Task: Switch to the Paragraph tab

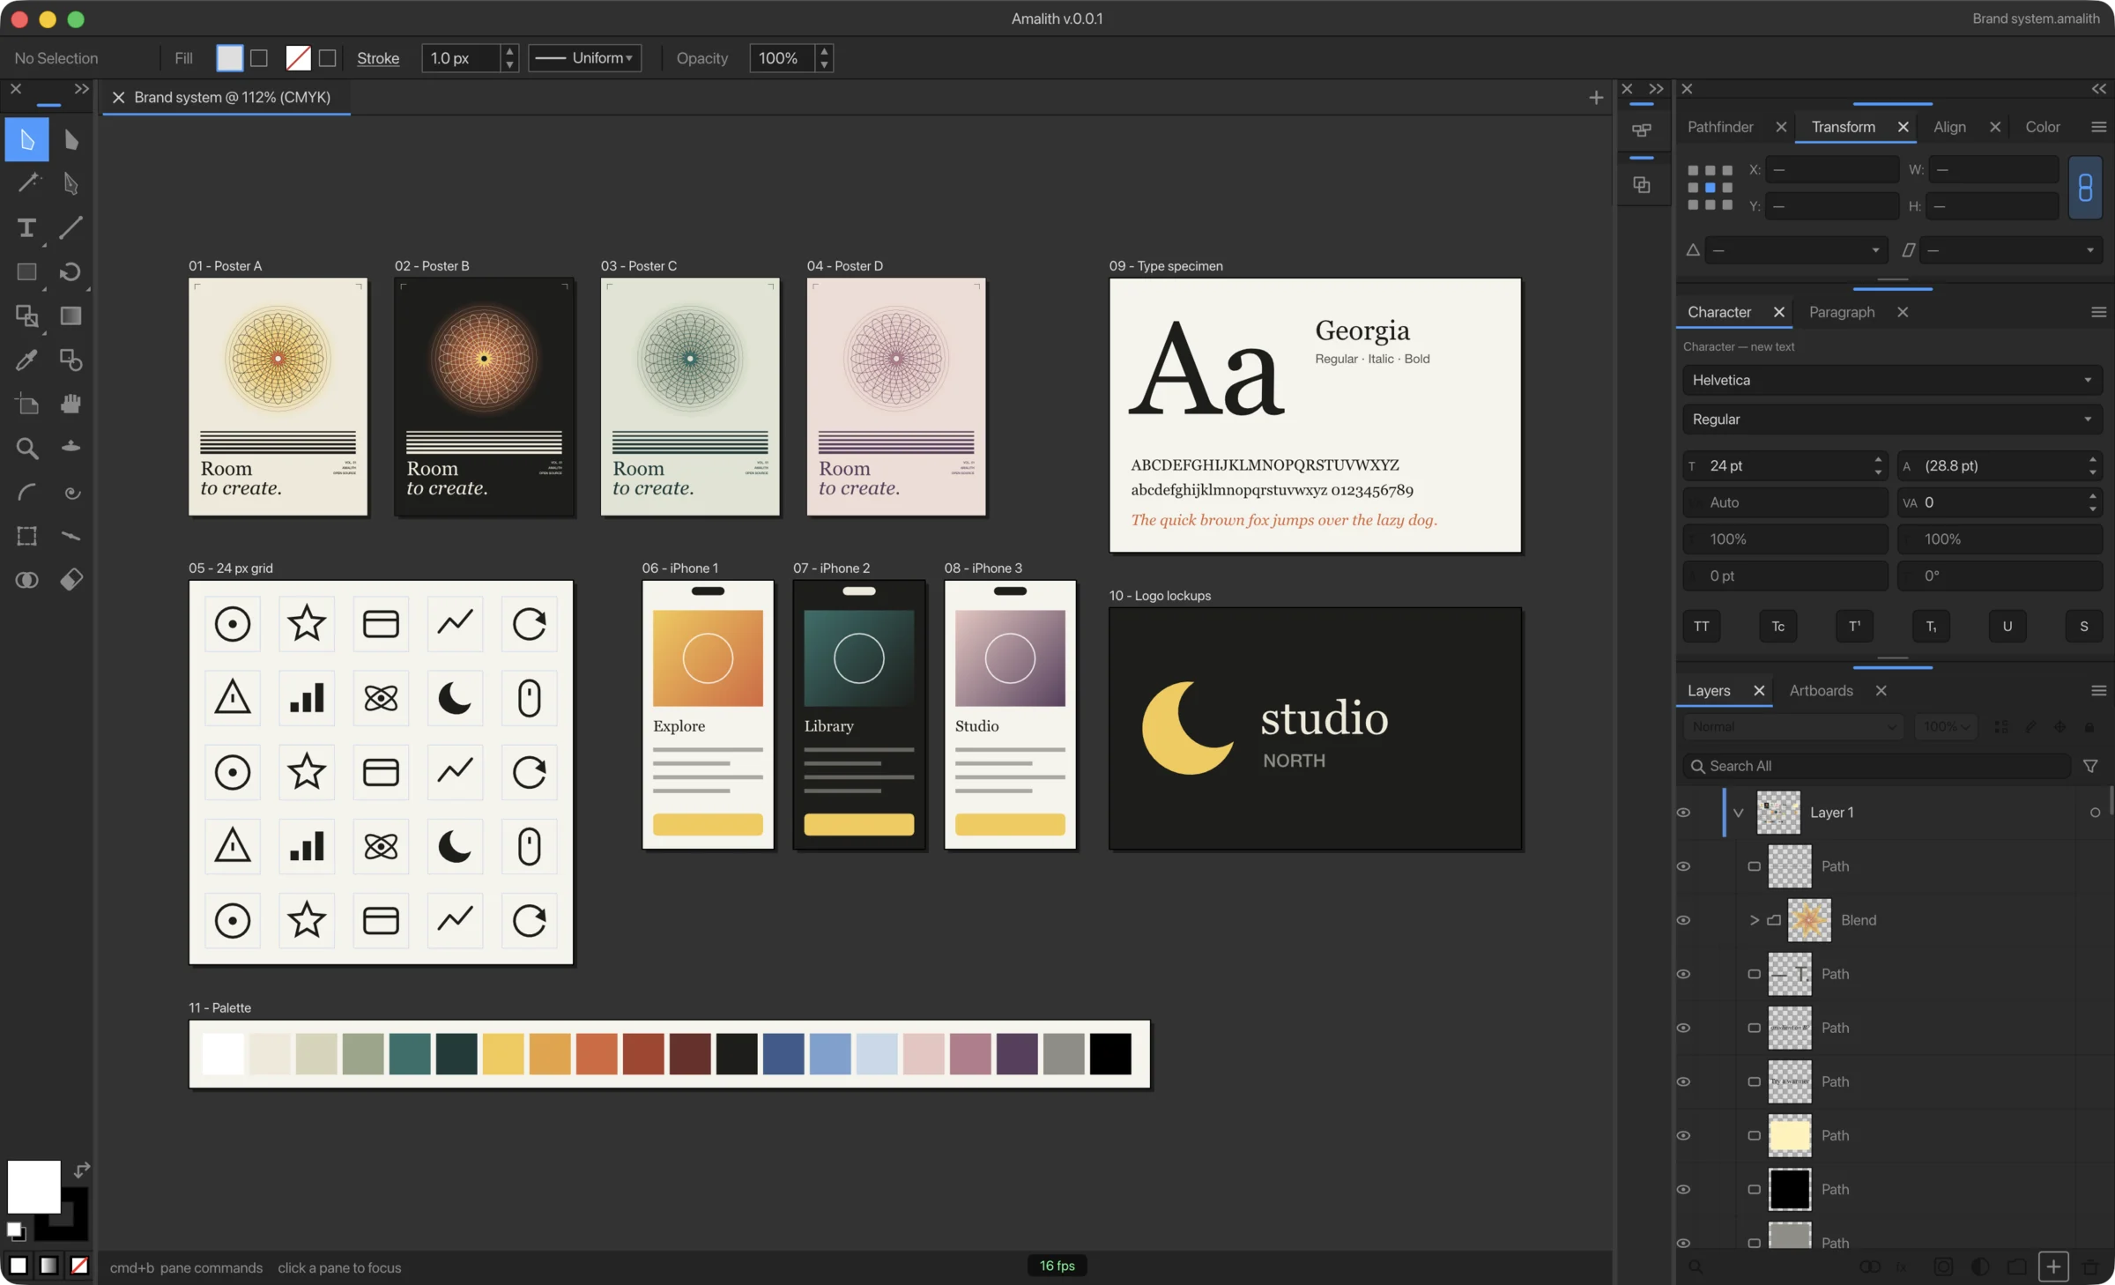Action: tap(1842, 312)
